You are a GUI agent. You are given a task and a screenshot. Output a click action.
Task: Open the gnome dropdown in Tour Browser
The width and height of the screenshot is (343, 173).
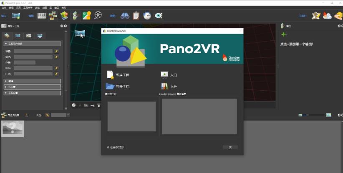coord(28,115)
